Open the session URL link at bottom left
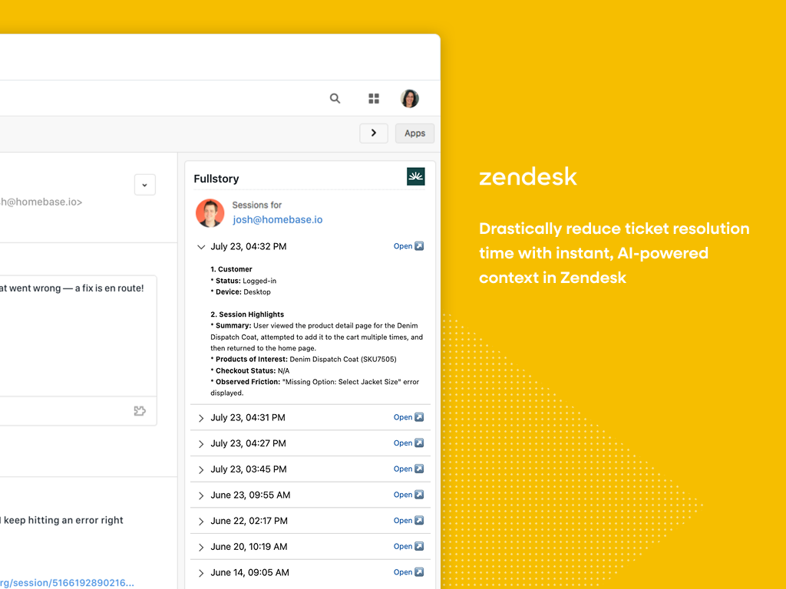Screen dimensions: 786x589 tap(68, 583)
